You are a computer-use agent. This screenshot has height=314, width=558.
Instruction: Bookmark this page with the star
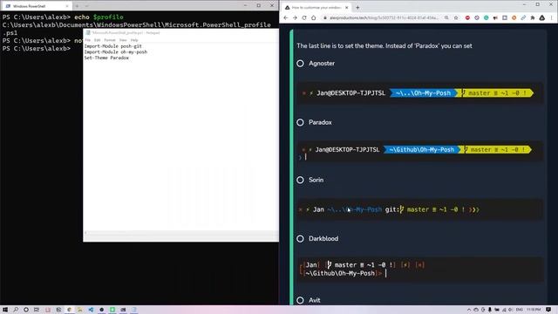tap(456, 17)
